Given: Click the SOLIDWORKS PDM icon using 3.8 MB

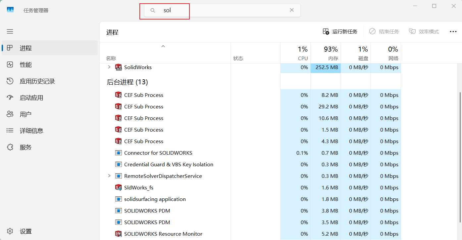Looking at the screenshot, I should point(118,211).
